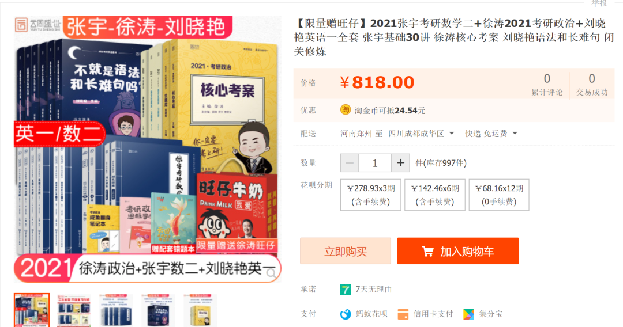Click the green 7-day return icon
623x327 pixels.
pyautogui.click(x=346, y=290)
